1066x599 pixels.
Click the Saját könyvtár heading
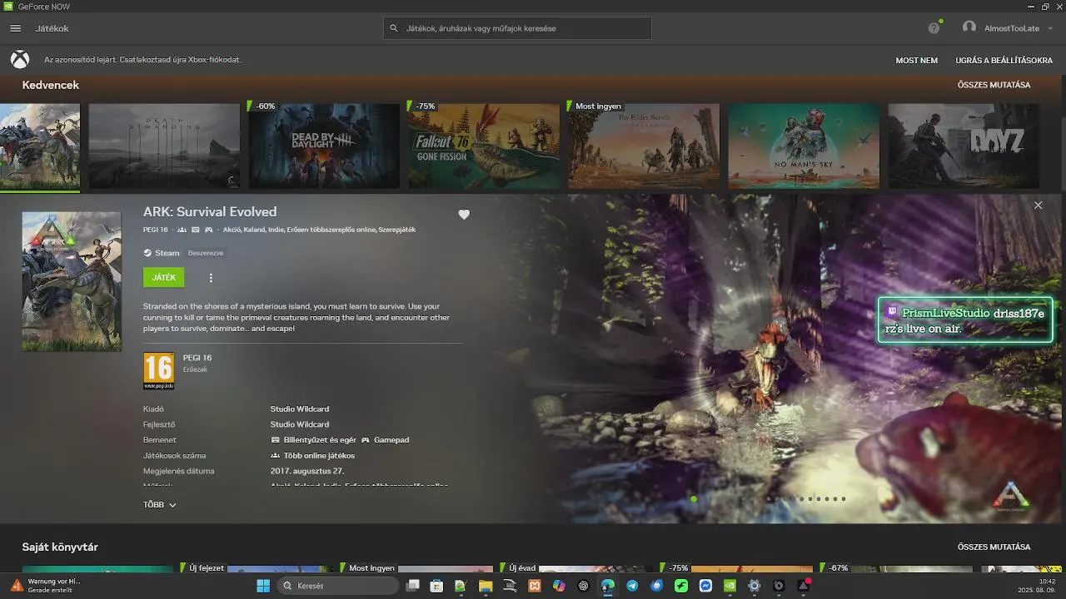point(60,547)
